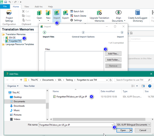Screen dimensions: 154x136
Task: Open Project Settings in the ribbon
Action: pyautogui.click(x=9, y=16)
